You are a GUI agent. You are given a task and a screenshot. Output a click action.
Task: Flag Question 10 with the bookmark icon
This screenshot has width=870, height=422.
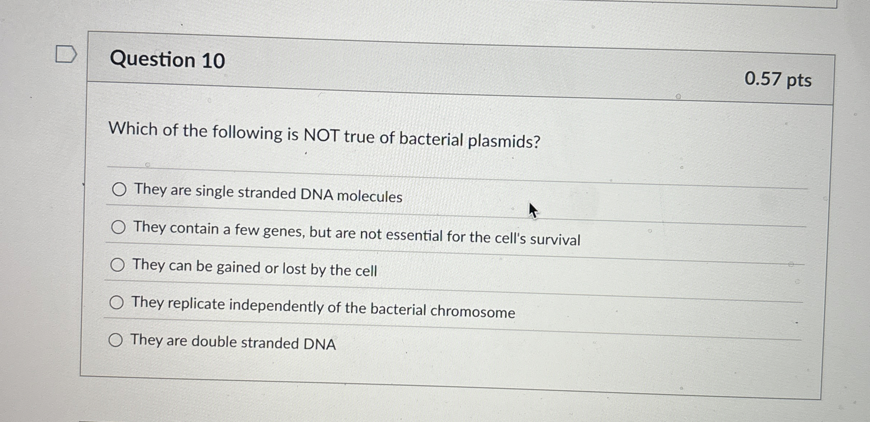pyautogui.click(x=66, y=54)
